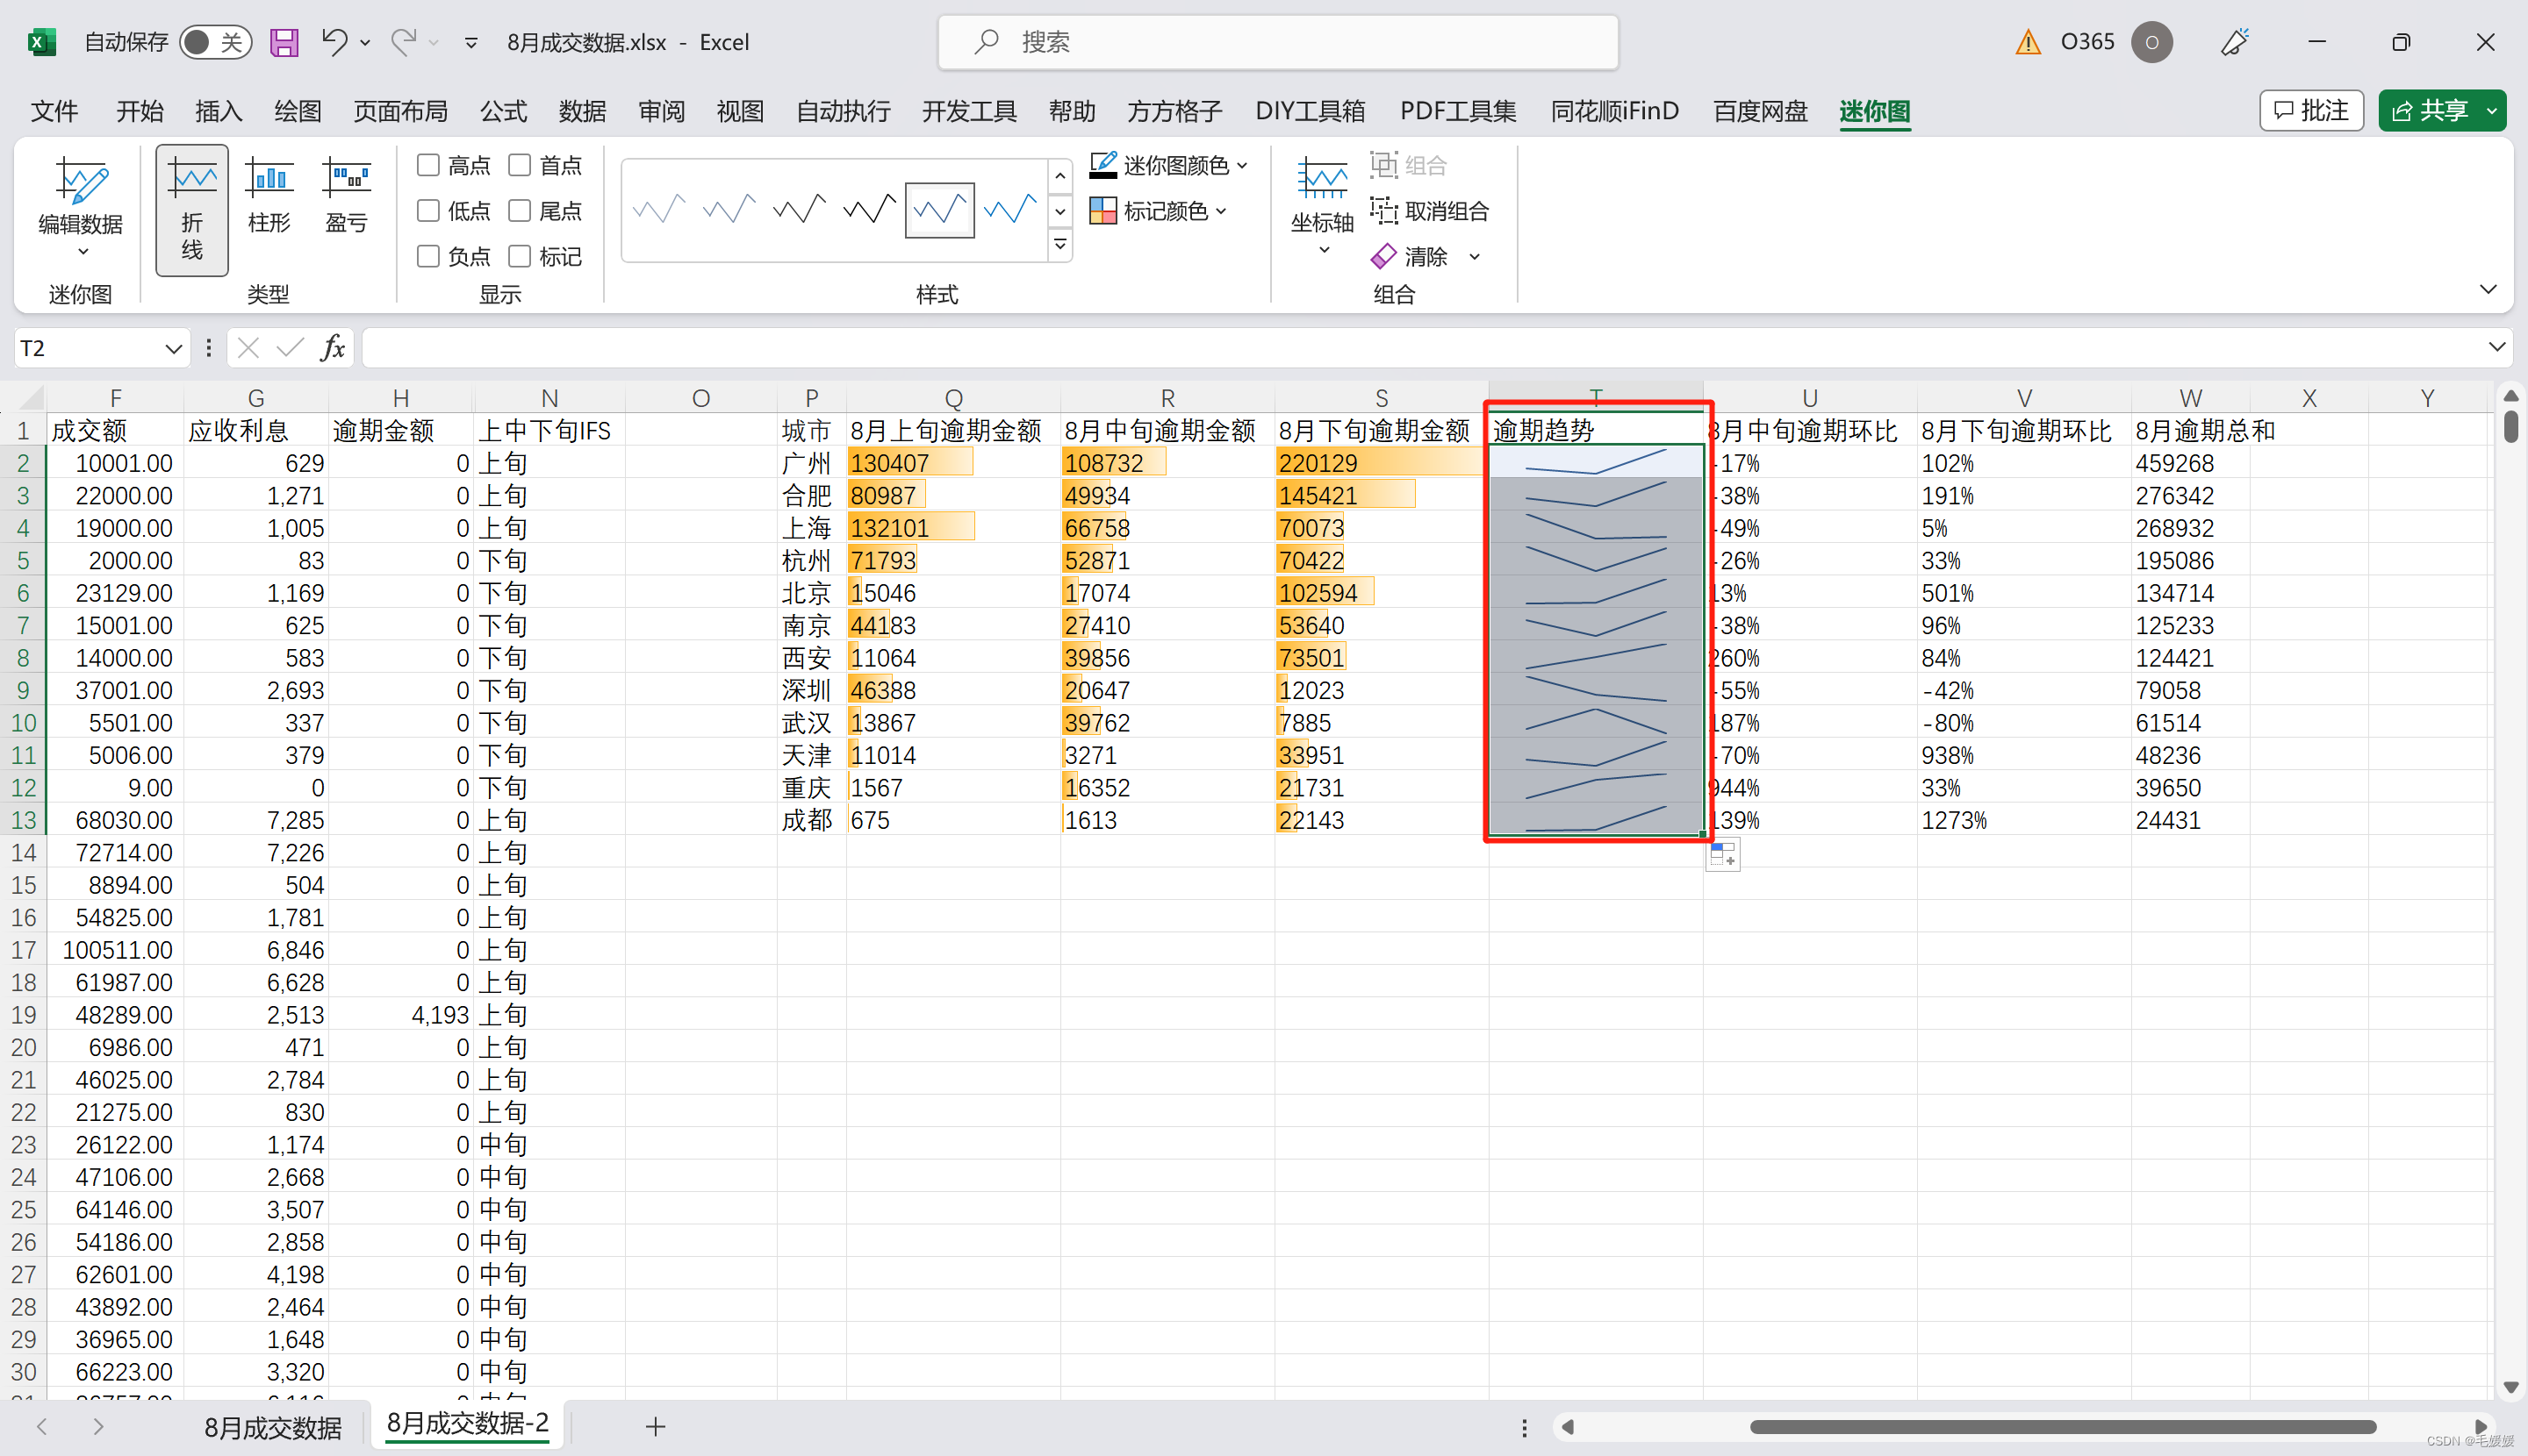Click the Group sparklines icon
This screenshot has height=1456, width=2528.
click(x=1384, y=165)
